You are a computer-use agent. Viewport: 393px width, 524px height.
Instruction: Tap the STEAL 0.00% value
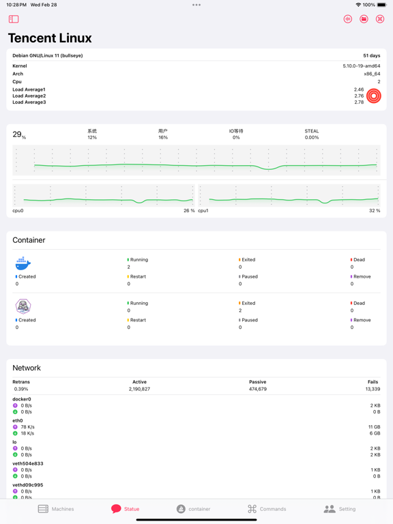click(311, 137)
